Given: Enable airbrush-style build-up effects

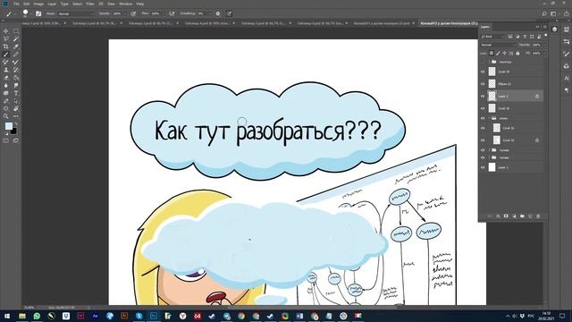Looking at the screenshot, I should pos(172,13).
